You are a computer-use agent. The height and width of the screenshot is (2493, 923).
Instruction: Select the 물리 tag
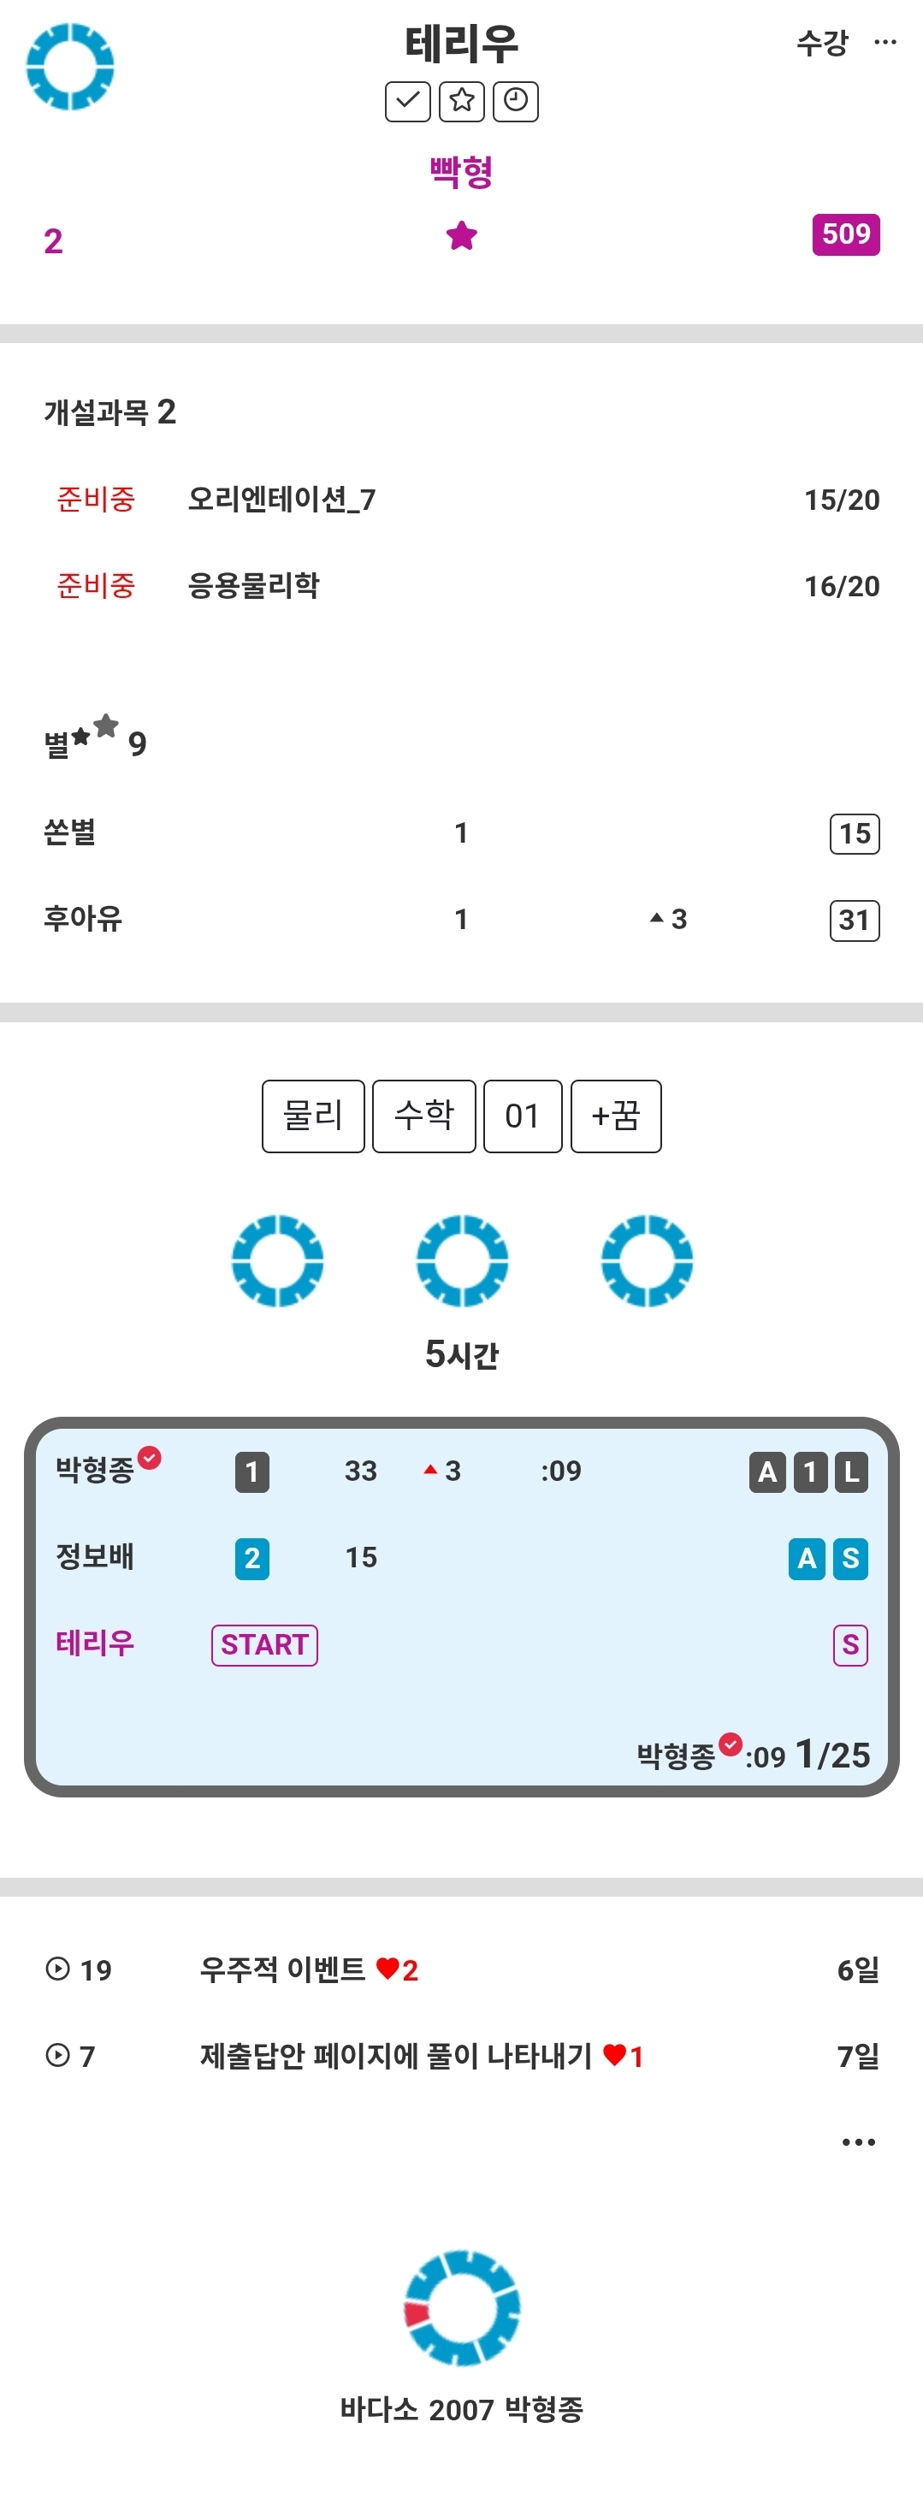[x=313, y=1116]
